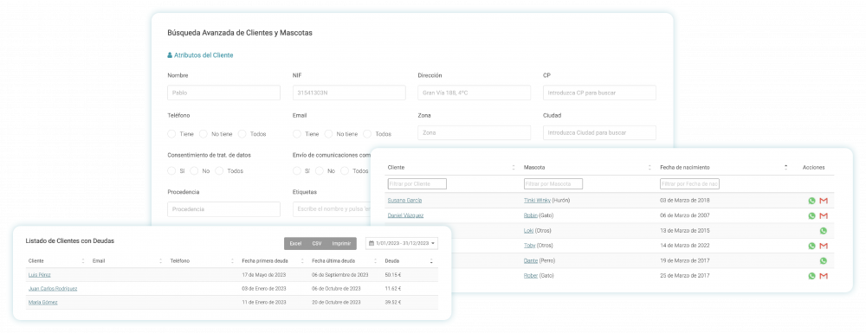This screenshot has height=333, width=866.
Task: Select Email 'Todos' radio option
Action: click(367, 133)
